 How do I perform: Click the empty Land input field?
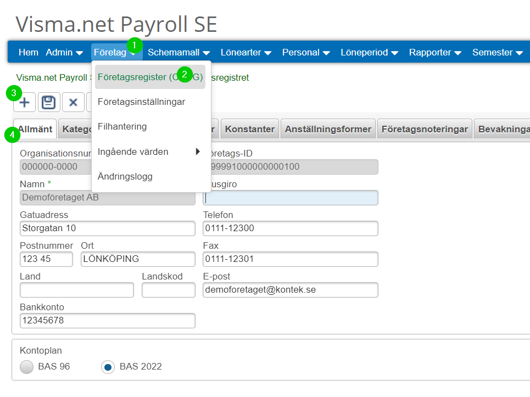[x=77, y=290]
